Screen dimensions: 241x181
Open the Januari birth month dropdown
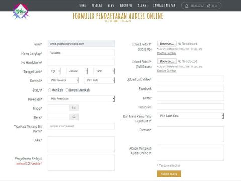pyautogui.click(x=77, y=71)
